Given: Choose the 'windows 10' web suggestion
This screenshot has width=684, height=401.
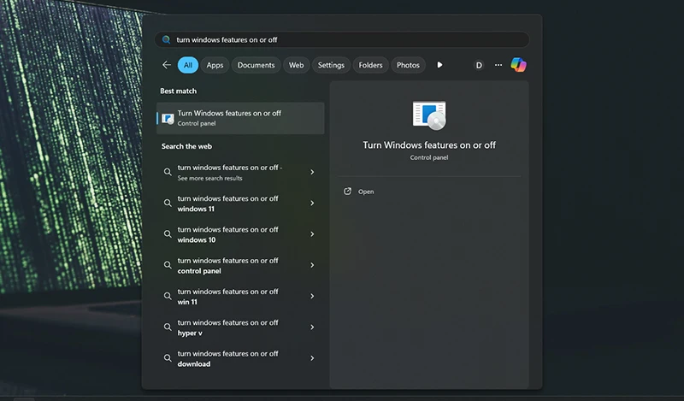Looking at the screenshot, I should tap(227, 234).
